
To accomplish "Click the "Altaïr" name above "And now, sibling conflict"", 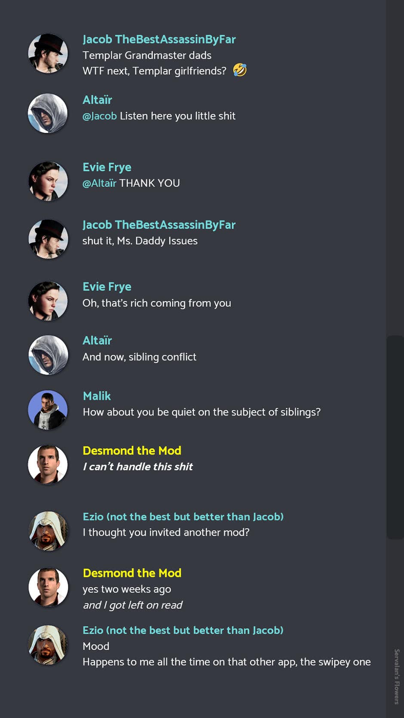I will (97, 340).
